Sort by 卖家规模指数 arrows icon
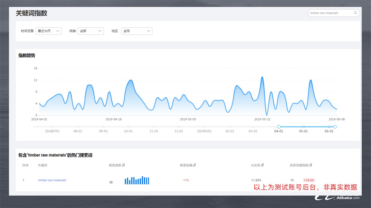This screenshot has width=371, height=208. 311,165
